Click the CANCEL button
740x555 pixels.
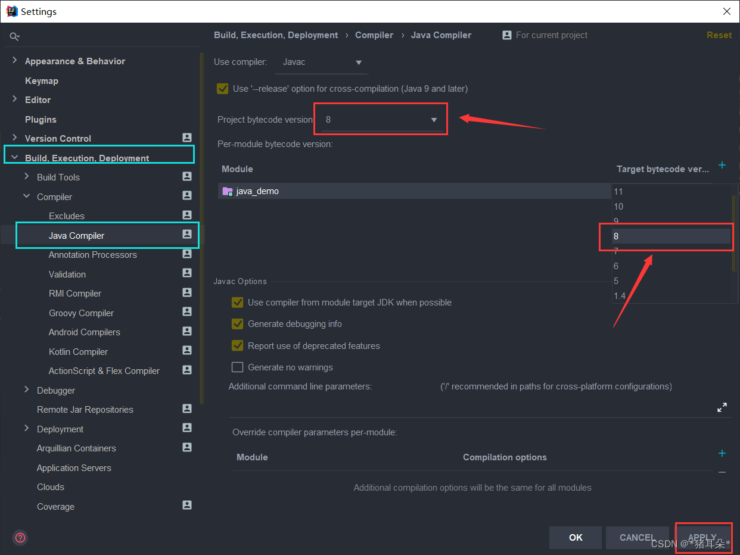(x=637, y=538)
